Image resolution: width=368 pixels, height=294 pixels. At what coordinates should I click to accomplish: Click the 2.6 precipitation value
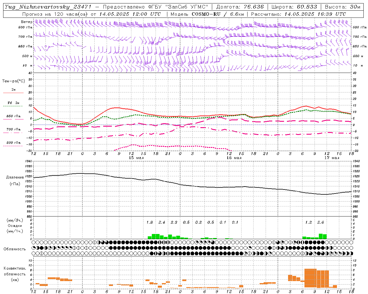coord(321,223)
